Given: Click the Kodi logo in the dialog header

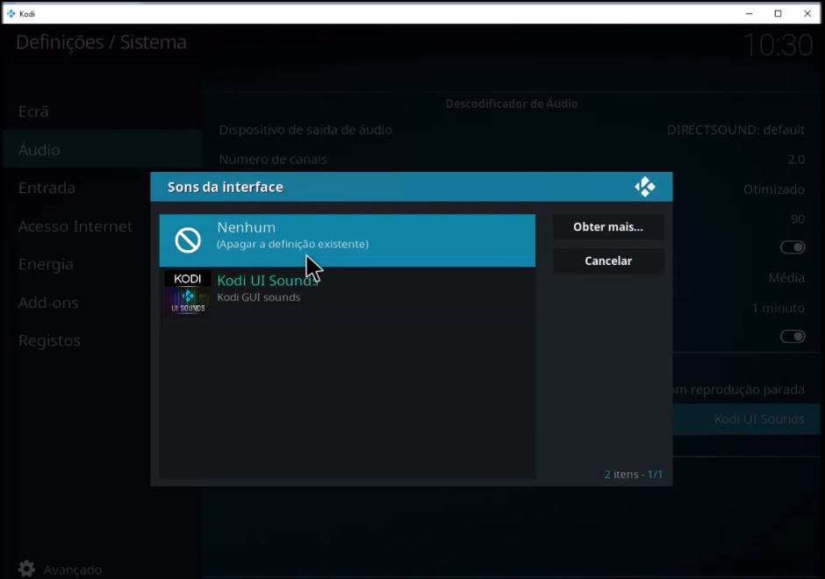Looking at the screenshot, I should [645, 187].
